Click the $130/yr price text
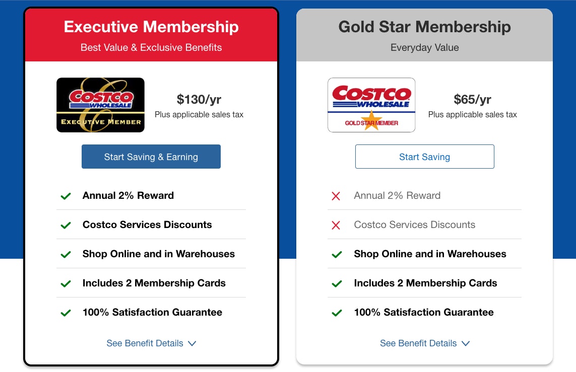The width and height of the screenshot is (576, 372). 199,99
